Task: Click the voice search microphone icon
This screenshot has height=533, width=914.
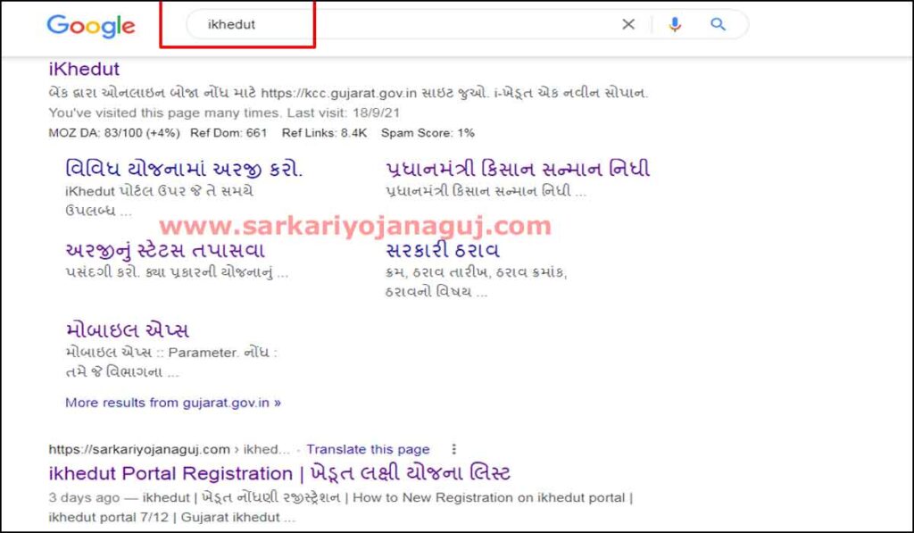Action: tap(675, 24)
